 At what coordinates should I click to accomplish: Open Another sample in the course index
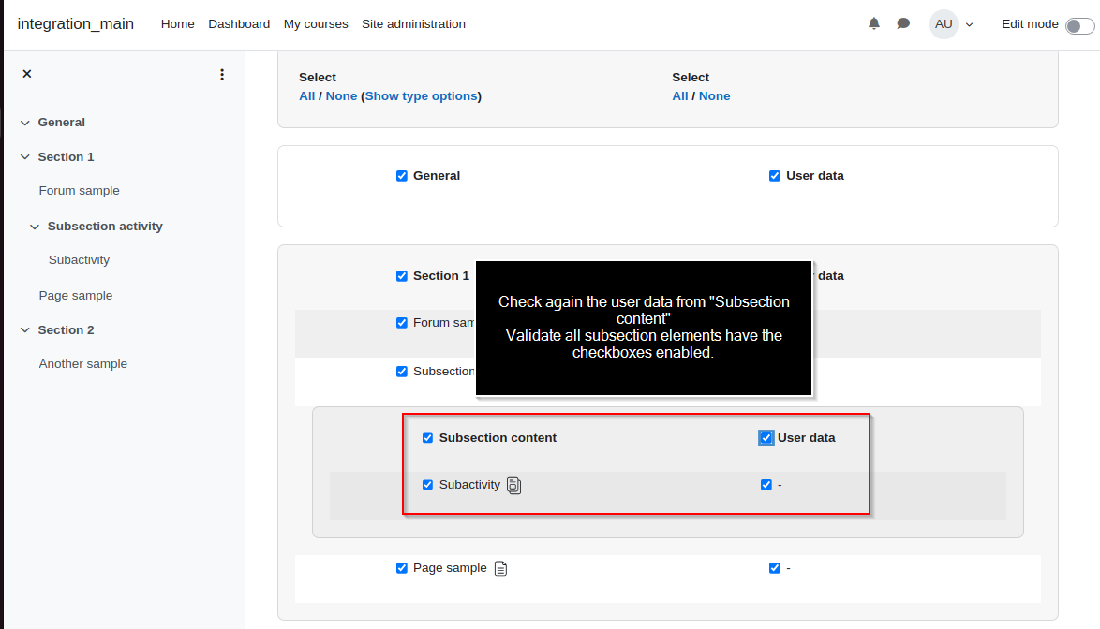coord(82,363)
